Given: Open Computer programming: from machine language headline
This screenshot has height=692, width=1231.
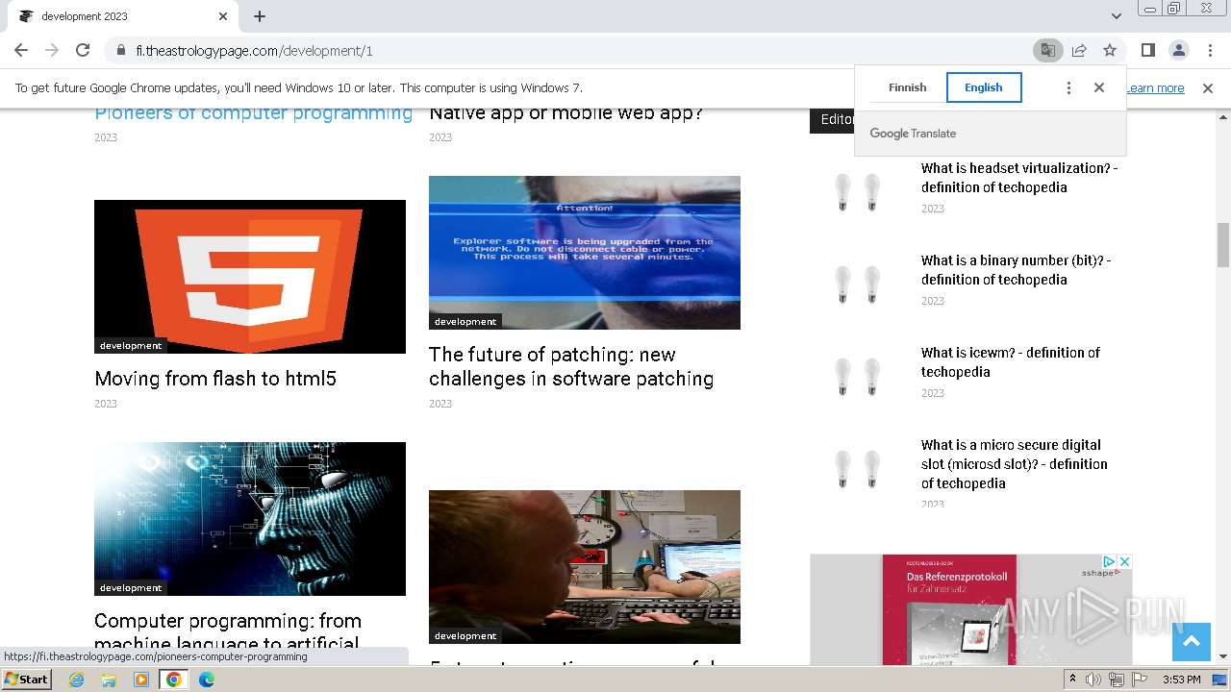Looking at the screenshot, I should (228, 631).
